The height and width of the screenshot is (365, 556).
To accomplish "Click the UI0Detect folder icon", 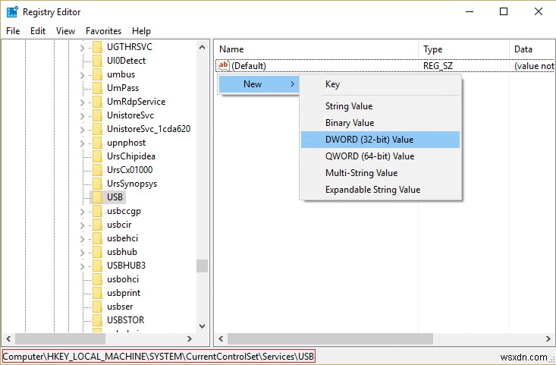I will [x=97, y=61].
